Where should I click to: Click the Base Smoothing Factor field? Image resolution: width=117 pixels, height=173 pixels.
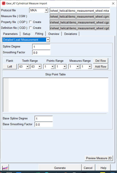(44, 124)
